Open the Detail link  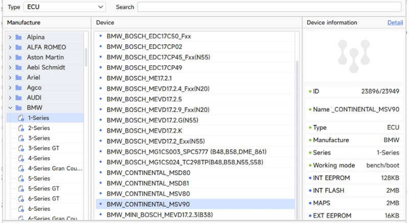pos(395,22)
